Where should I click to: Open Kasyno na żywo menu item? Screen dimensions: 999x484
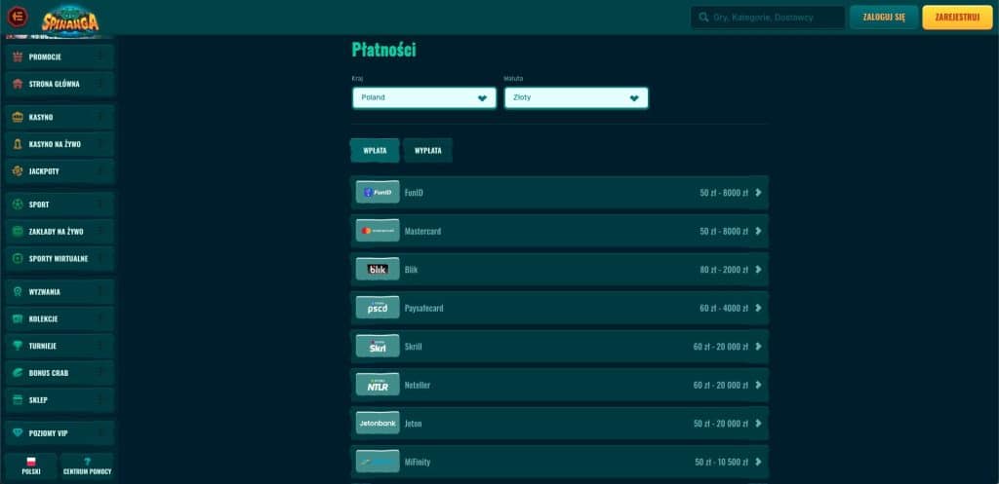point(60,144)
